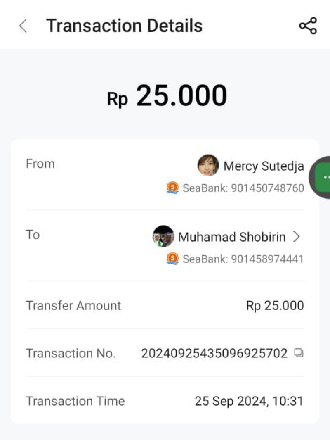
Task: Open the green floating bubble button
Action: pos(323,177)
